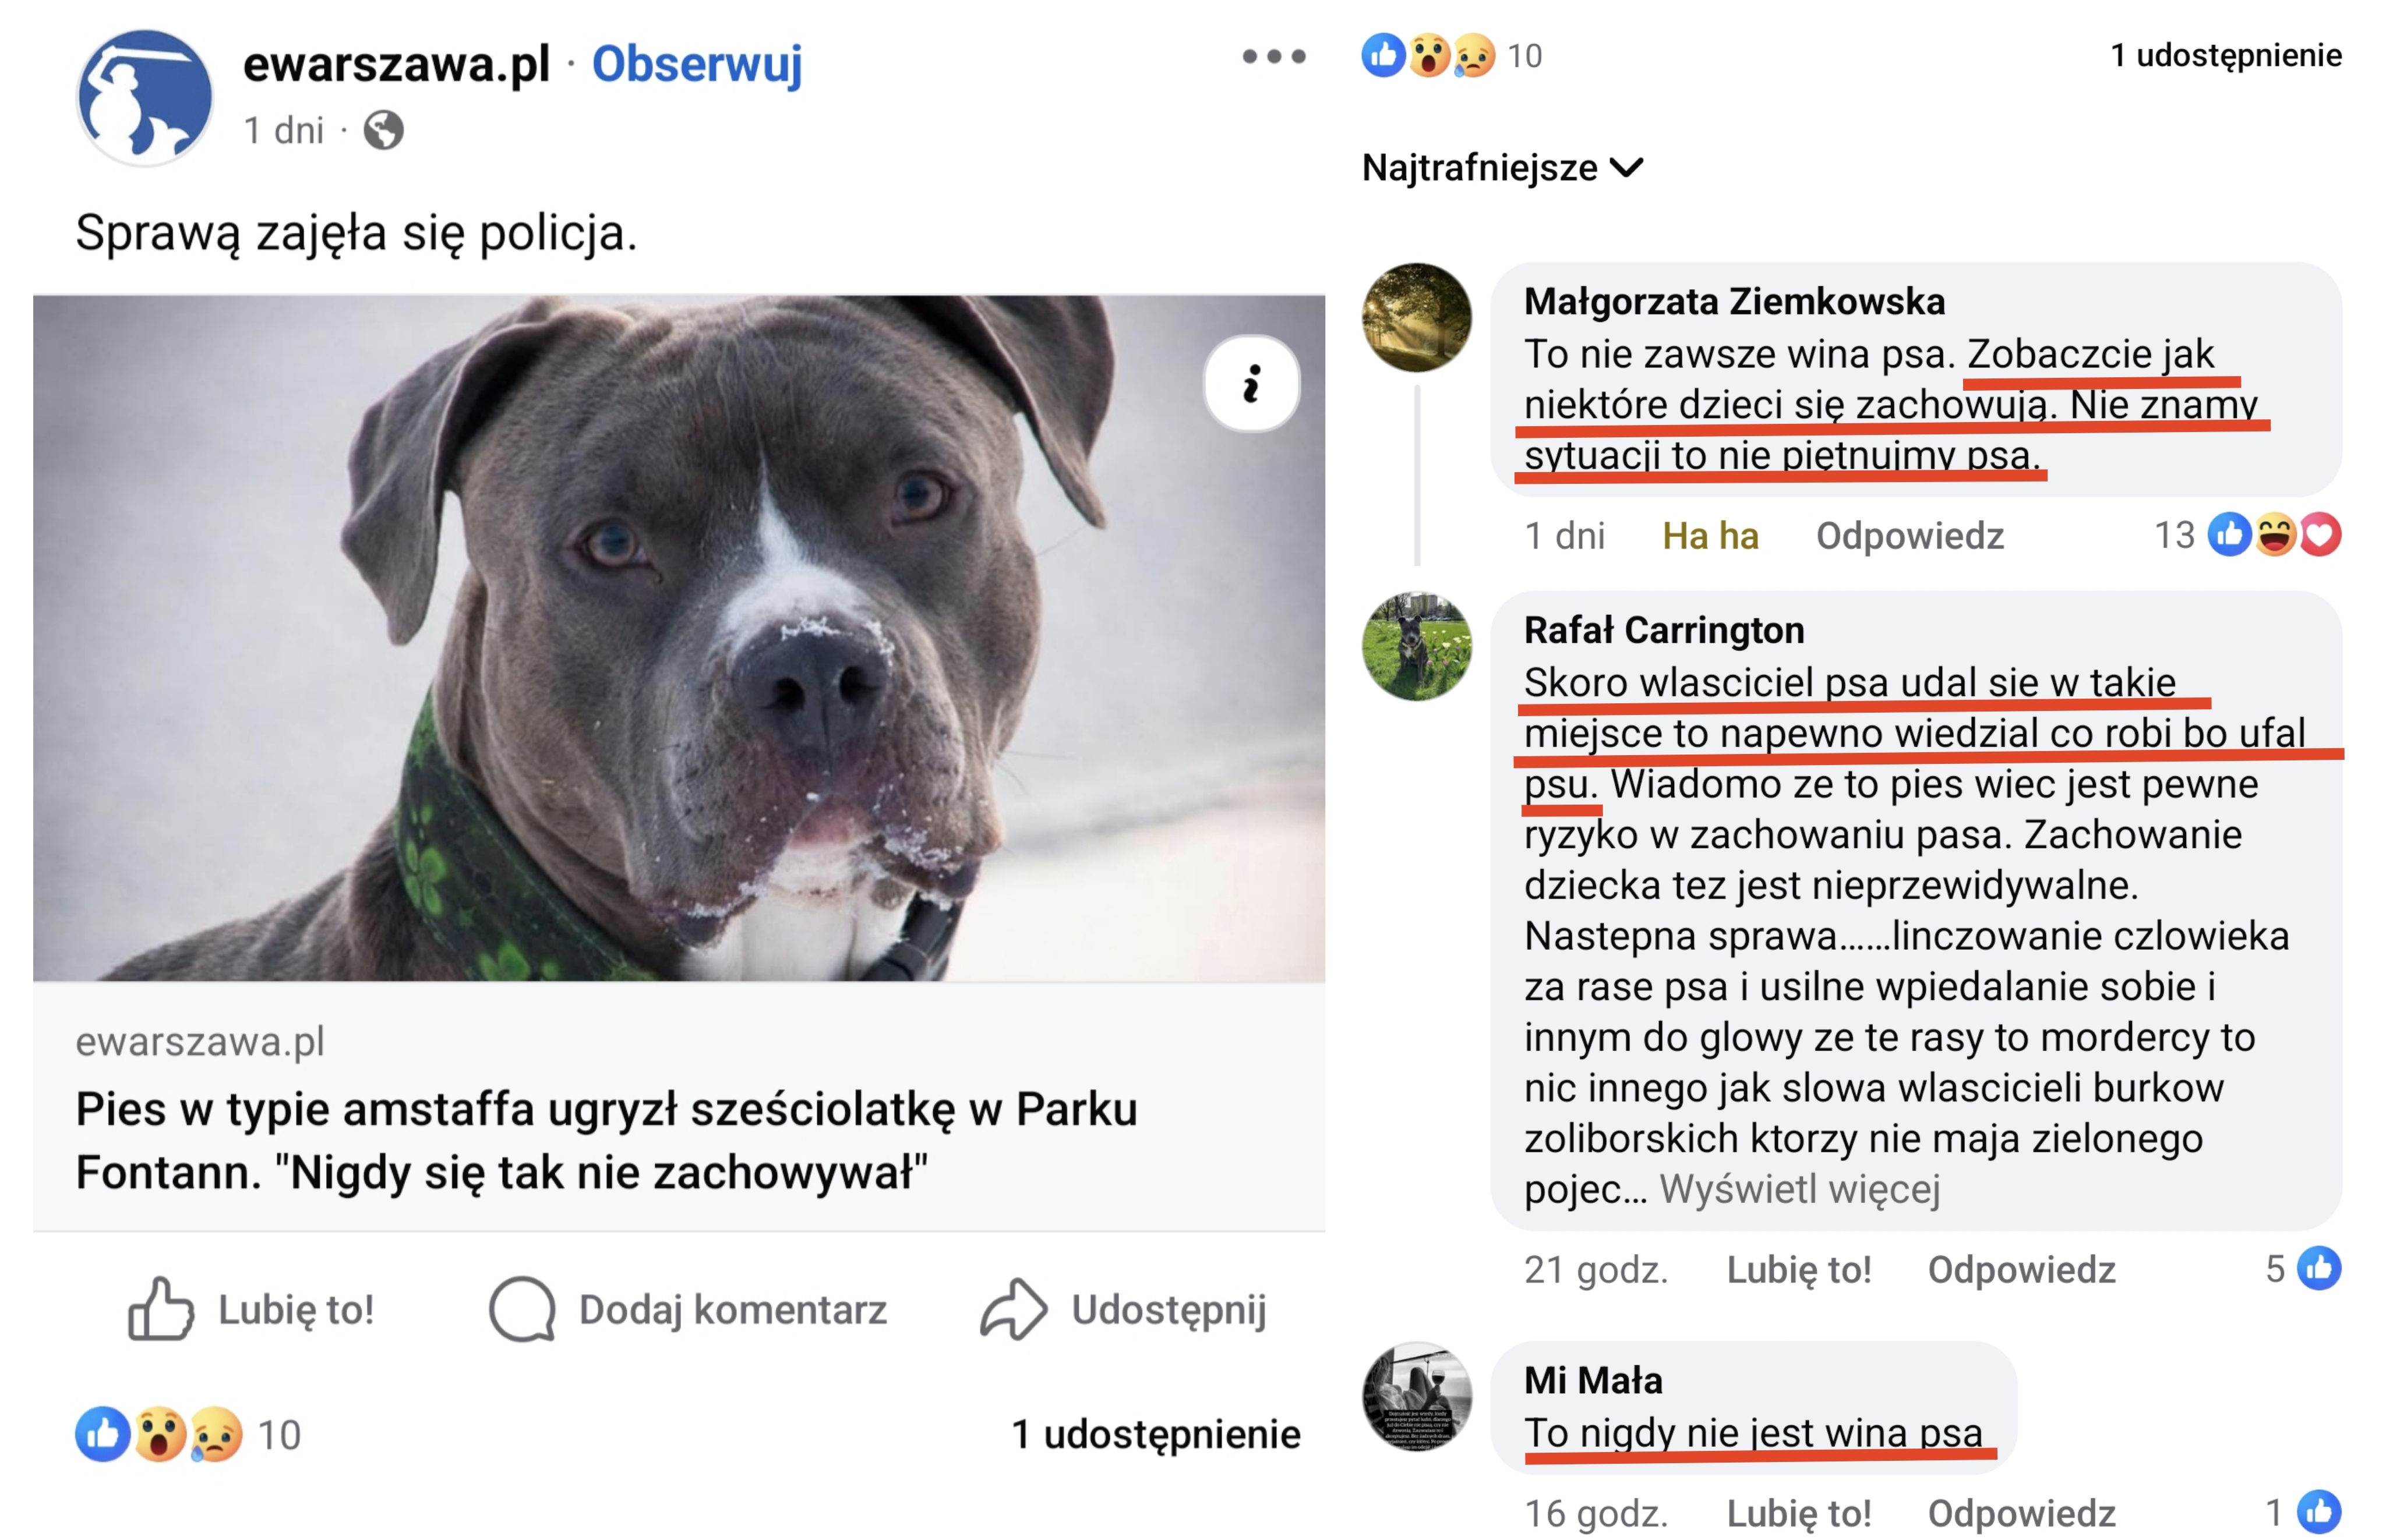Image resolution: width=2386 pixels, height=1540 pixels.
Task: Open Rafał Carrington's profile avatar
Action: 1416,646
